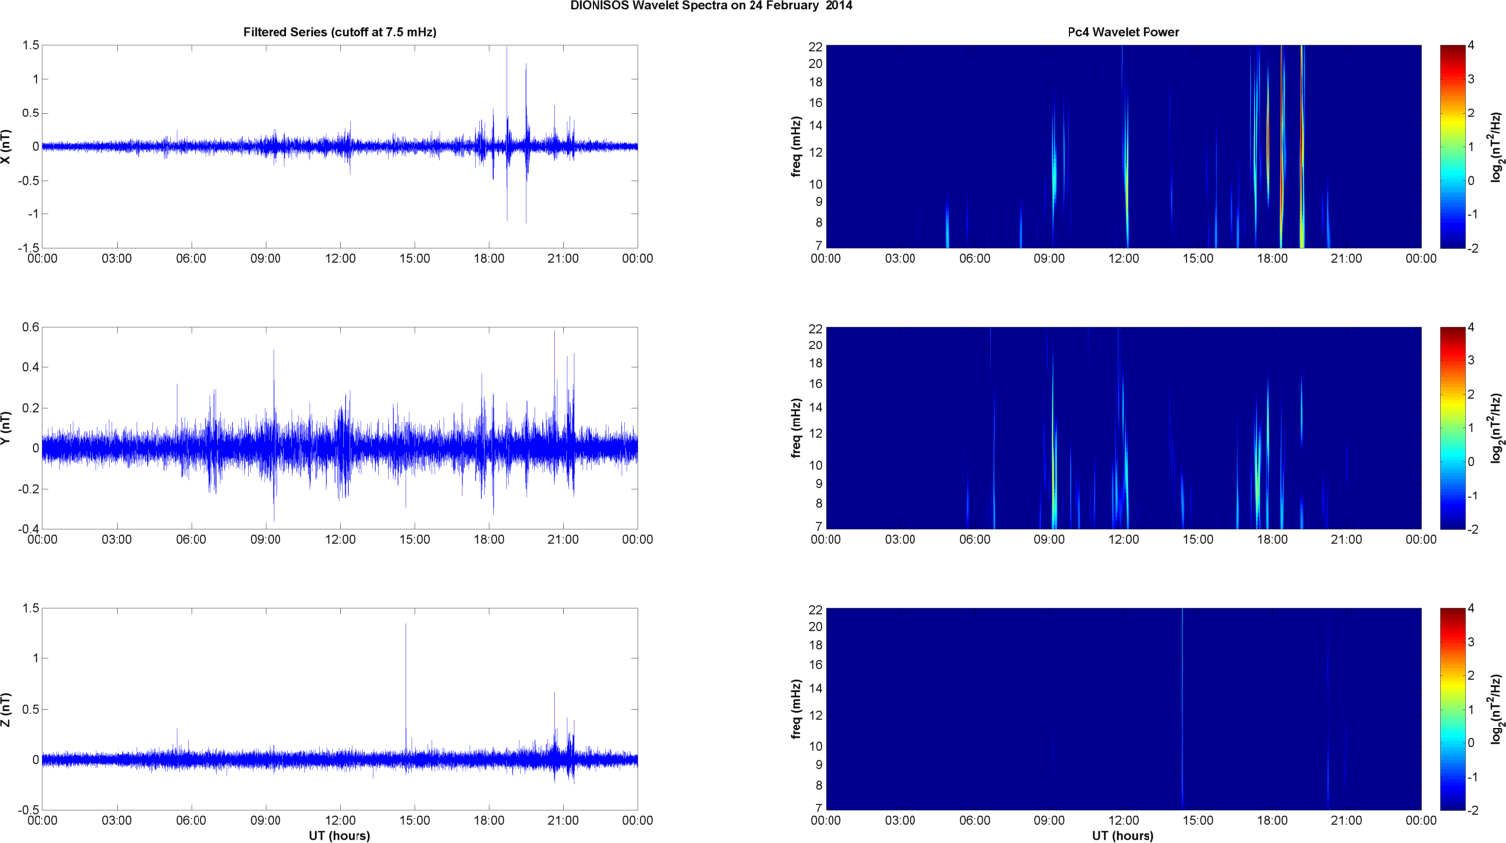Click the log2(nT²/Hz) label of top colorbar
The height and width of the screenshot is (843, 1506).
(x=1497, y=146)
